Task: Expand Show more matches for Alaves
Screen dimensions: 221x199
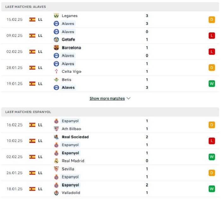Action: (x=107, y=99)
